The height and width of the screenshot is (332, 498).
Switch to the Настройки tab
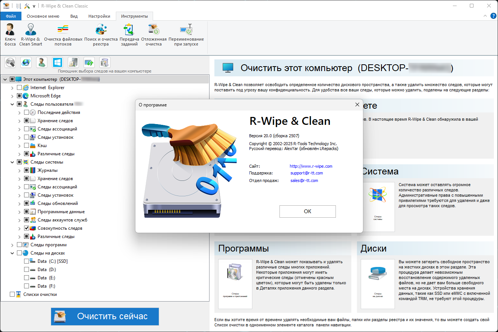[99, 16]
